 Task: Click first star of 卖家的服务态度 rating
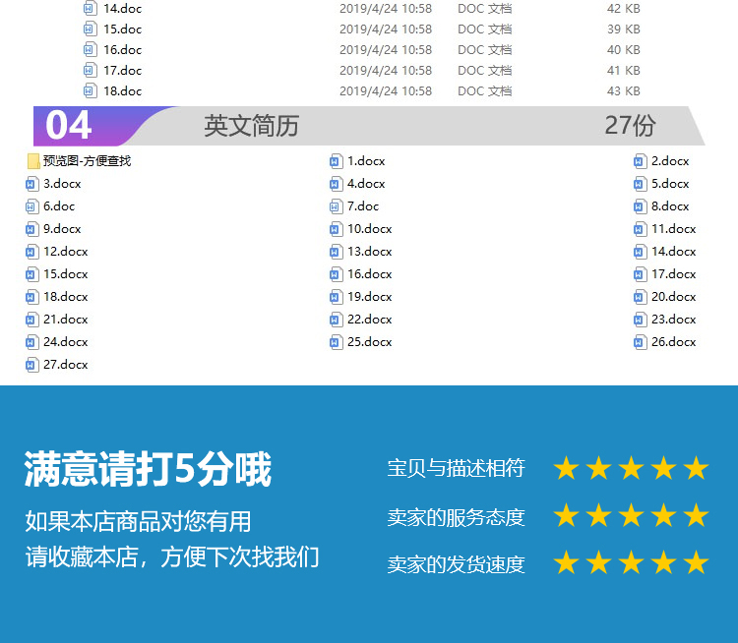tap(566, 515)
